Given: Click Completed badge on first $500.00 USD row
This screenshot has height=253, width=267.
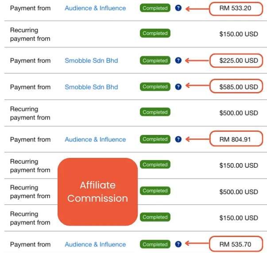Looking at the screenshot, I should click(x=155, y=112).
